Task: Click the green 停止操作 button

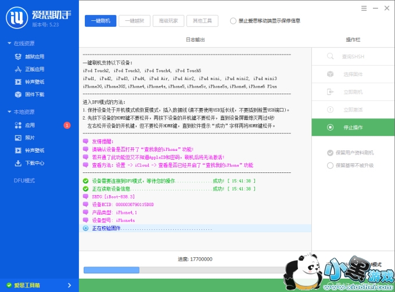Action: pos(353,127)
